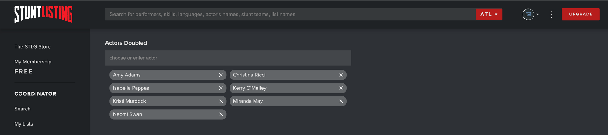Focus the top performers search field
This screenshot has width=608, height=135.
tap(290, 14)
